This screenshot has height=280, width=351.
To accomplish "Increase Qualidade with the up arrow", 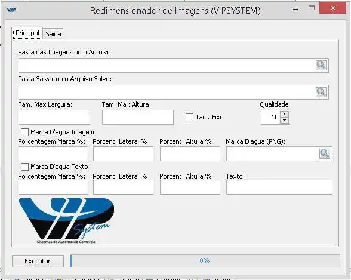I will (284, 115).
